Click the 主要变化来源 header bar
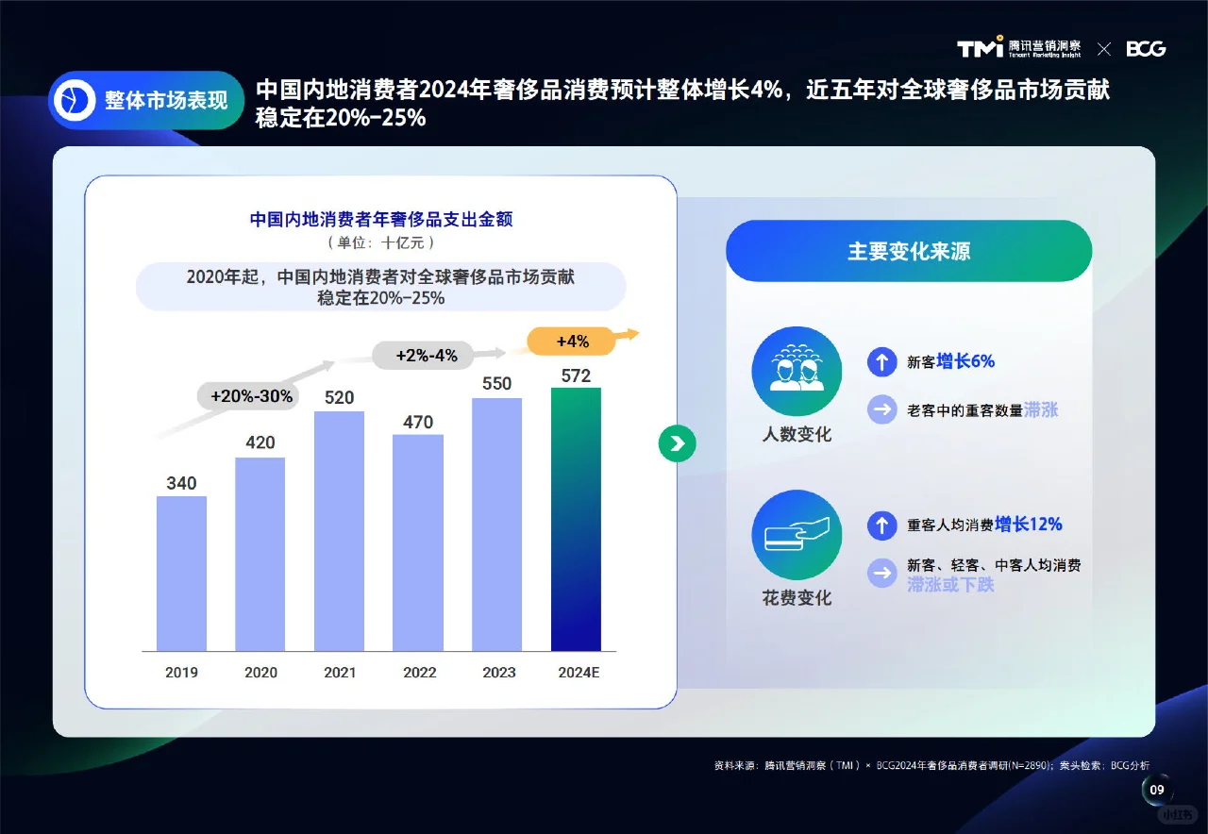This screenshot has width=1208, height=834. pos(909,250)
